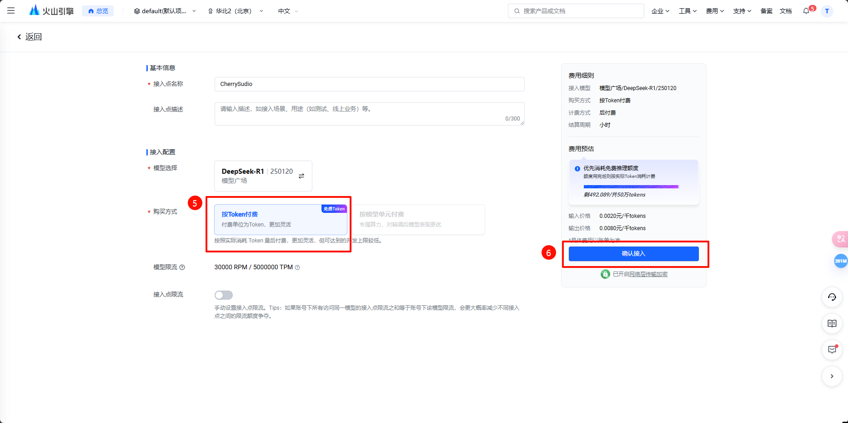Image resolution: width=848 pixels, height=423 pixels.
Task: Click the 0.0020元/千tokens input price
Action: [x=622, y=216]
